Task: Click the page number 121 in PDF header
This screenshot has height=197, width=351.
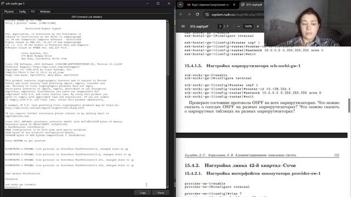Action: 337,155
